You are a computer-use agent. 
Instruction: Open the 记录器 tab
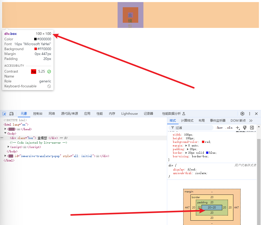point(149,114)
